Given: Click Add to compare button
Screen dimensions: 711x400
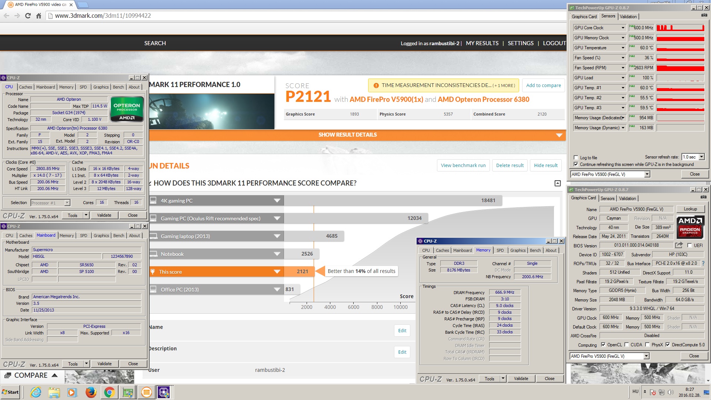Looking at the screenshot, I should click(x=543, y=86).
